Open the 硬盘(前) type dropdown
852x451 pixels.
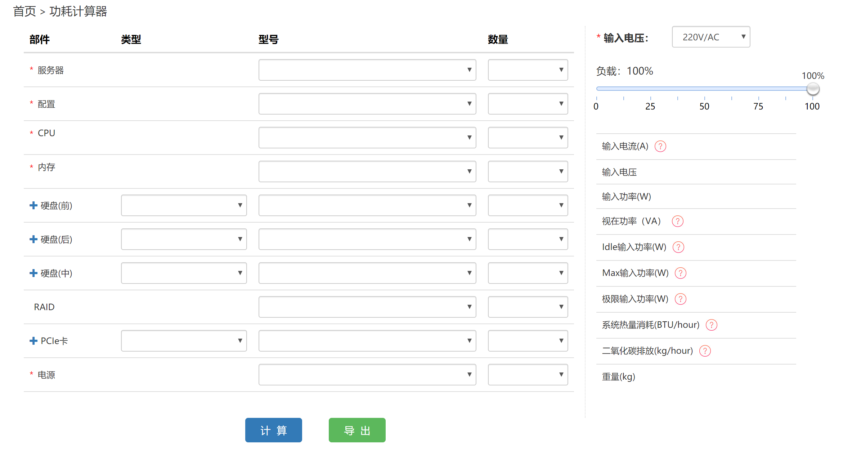pyautogui.click(x=184, y=205)
